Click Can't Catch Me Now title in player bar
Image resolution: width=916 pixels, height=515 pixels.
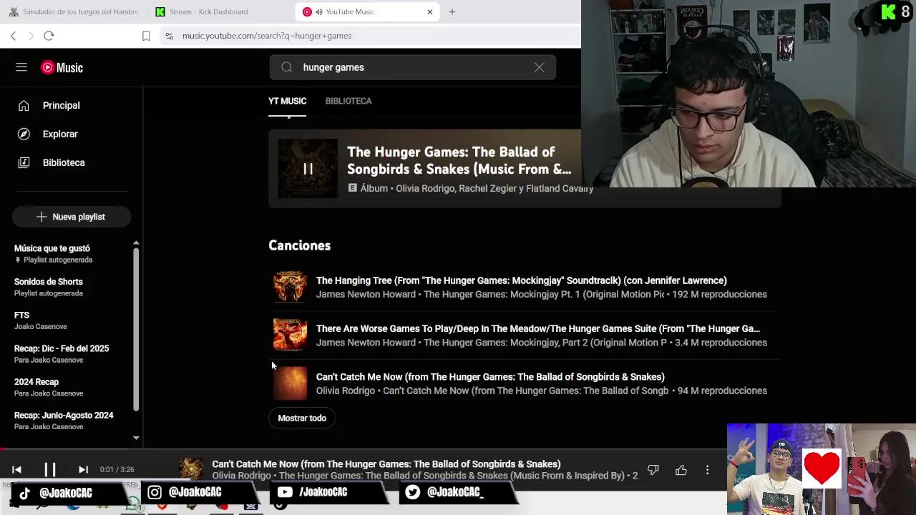pos(386,464)
